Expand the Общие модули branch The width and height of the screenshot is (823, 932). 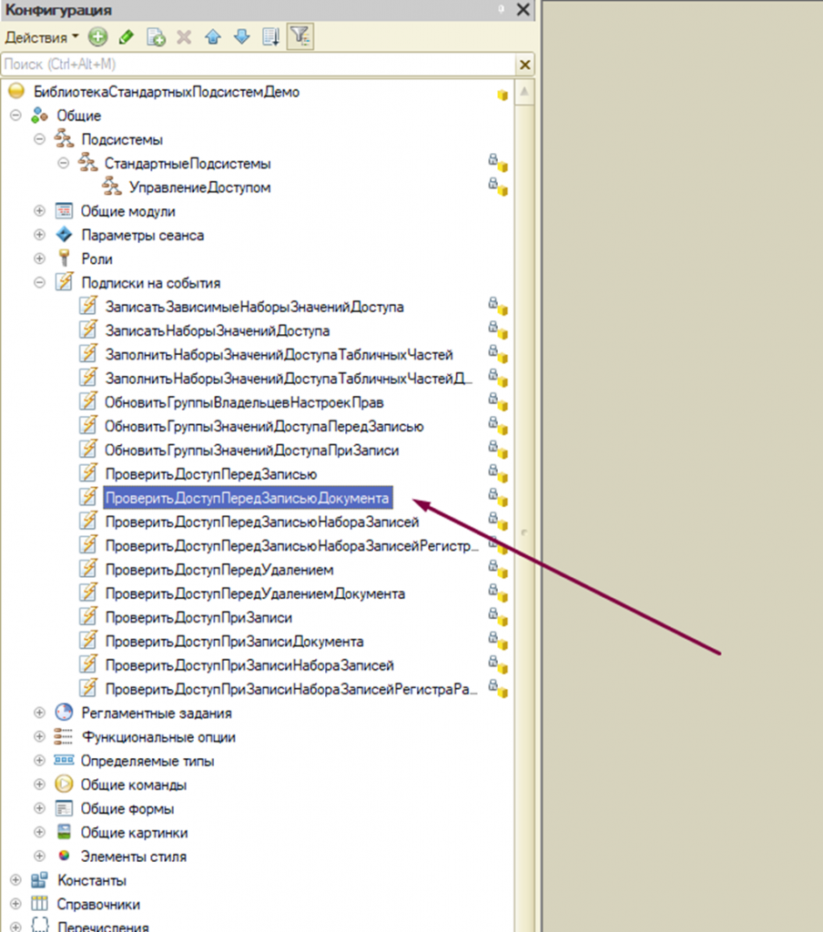tap(40, 211)
